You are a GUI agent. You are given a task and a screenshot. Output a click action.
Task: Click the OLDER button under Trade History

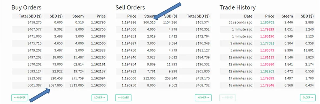pos(308,98)
